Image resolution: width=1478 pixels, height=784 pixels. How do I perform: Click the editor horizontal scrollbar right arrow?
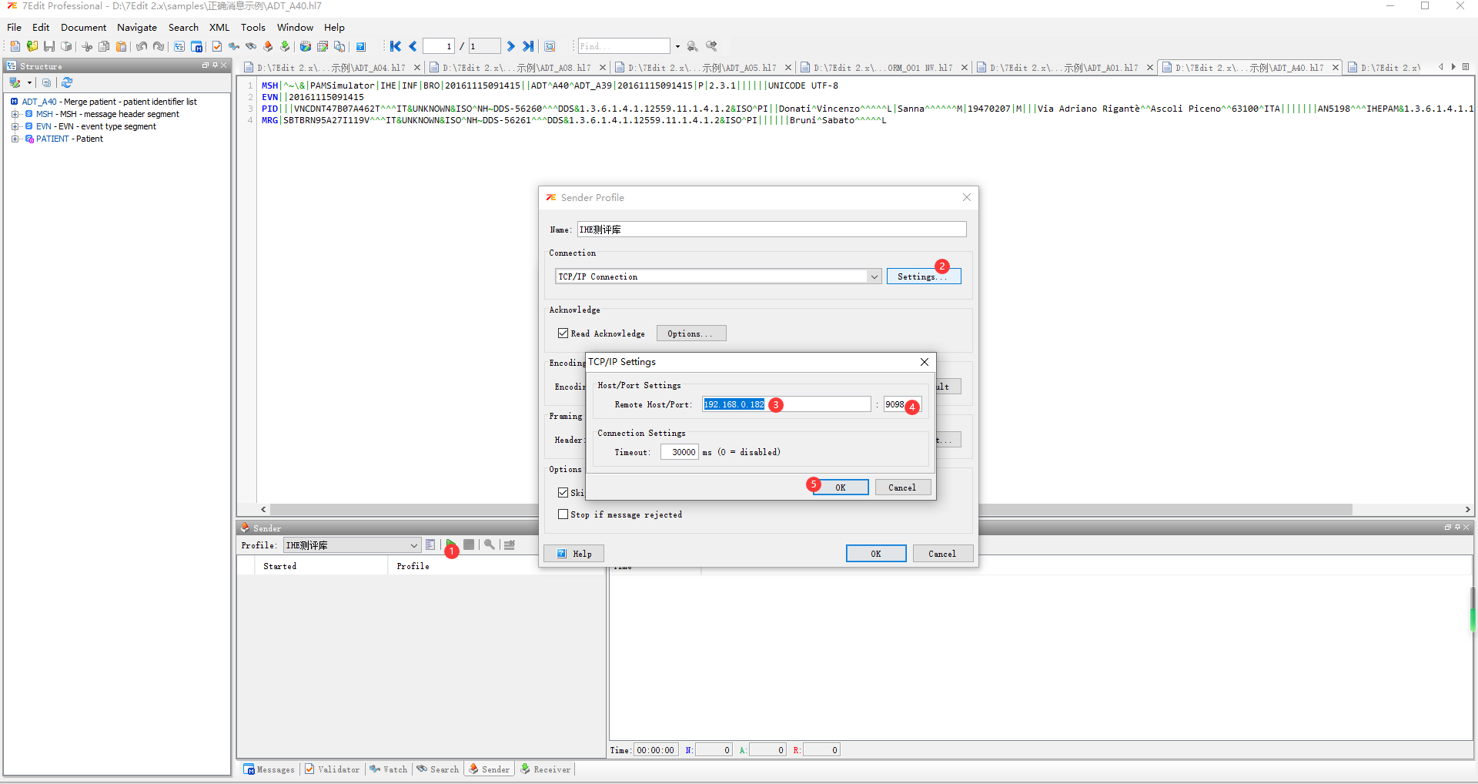[1467, 509]
